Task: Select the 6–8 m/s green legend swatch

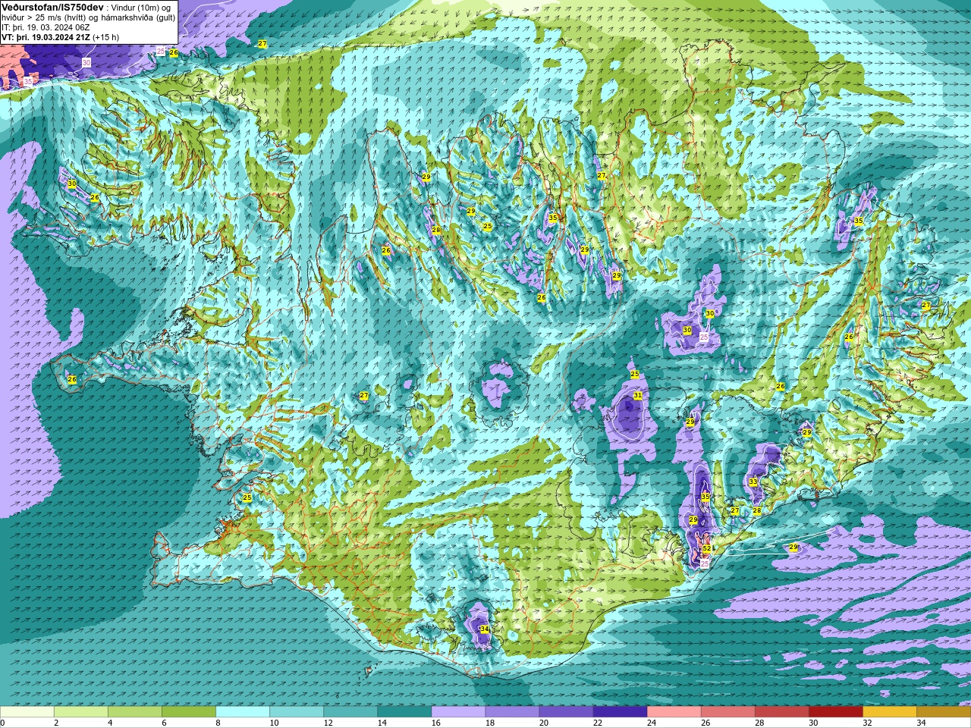Action: click(x=189, y=711)
